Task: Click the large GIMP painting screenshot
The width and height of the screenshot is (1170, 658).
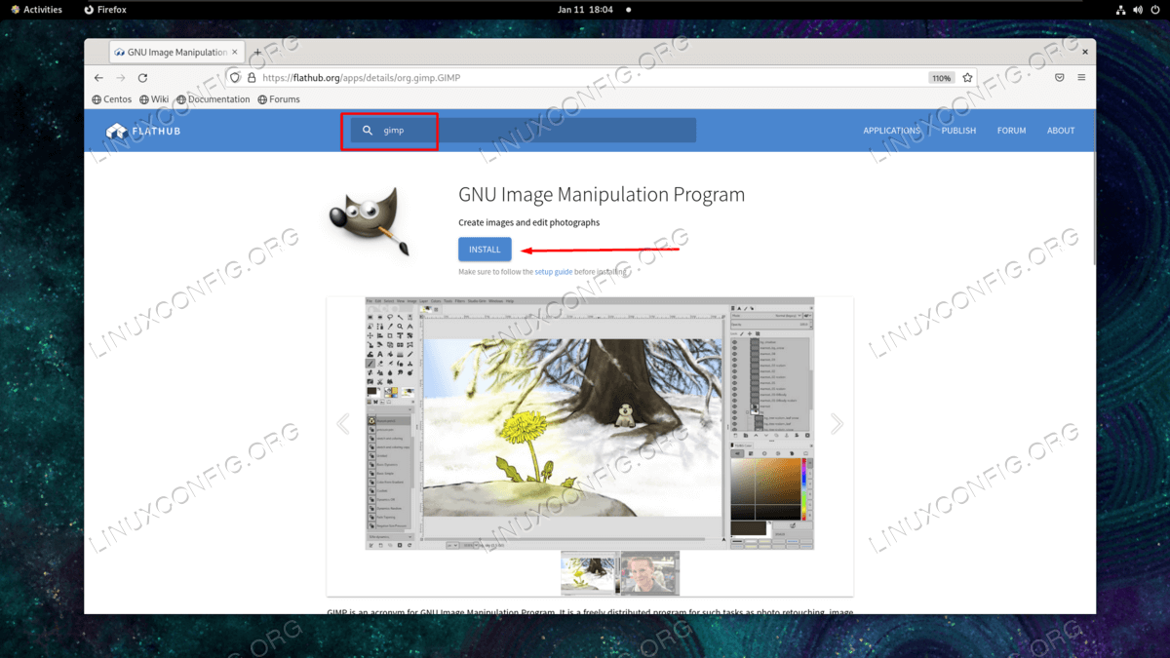Action: pyautogui.click(x=590, y=424)
